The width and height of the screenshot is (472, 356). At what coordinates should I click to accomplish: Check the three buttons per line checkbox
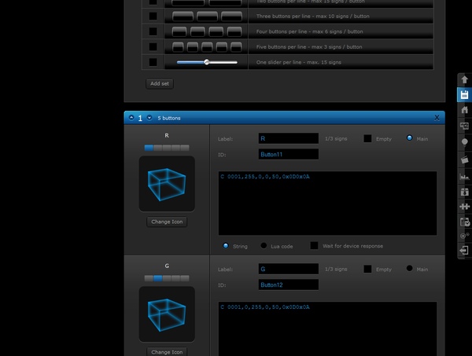pyautogui.click(x=153, y=16)
